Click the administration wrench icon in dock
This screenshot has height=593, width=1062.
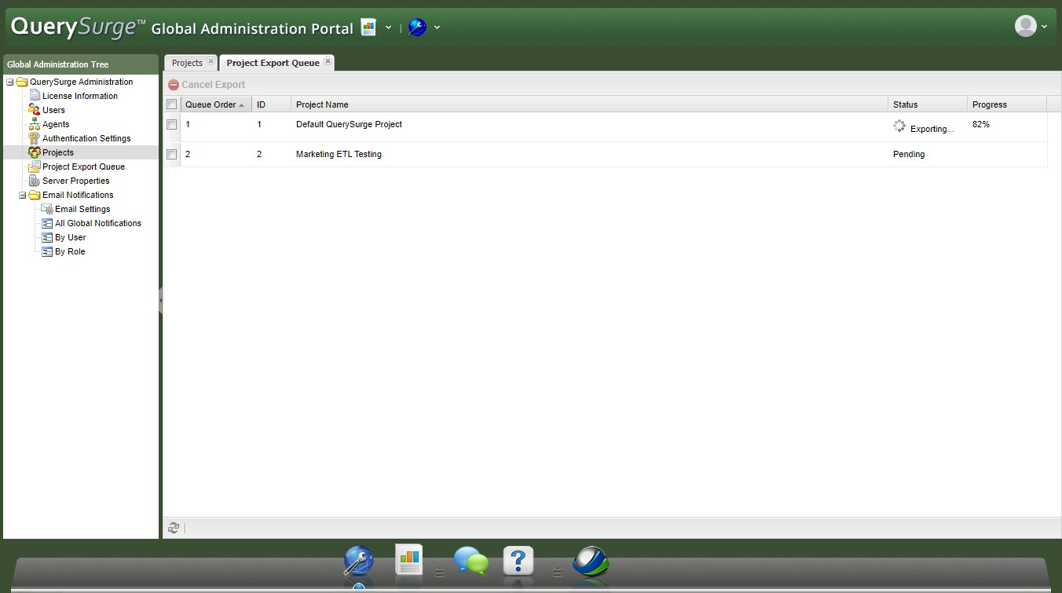click(359, 562)
